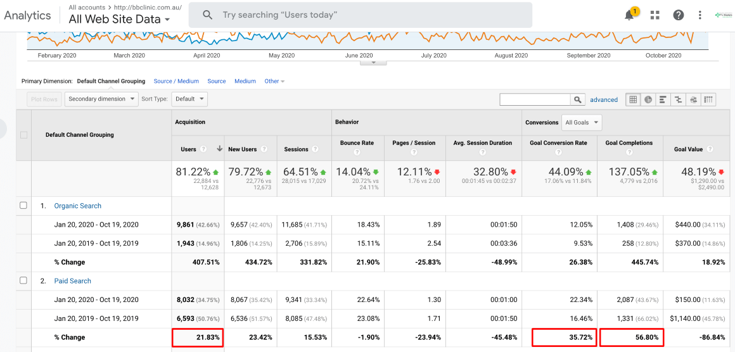Switch to the bar Performance view

point(663,99)
